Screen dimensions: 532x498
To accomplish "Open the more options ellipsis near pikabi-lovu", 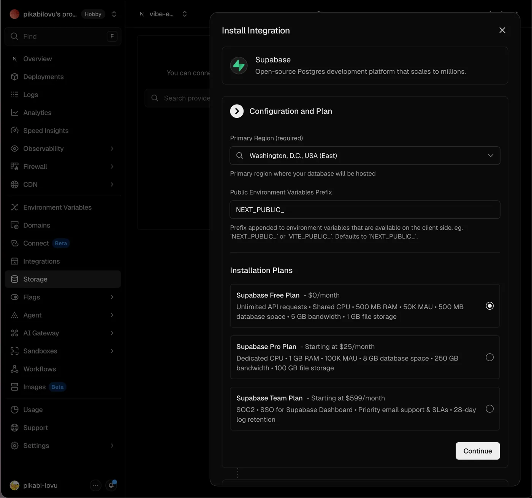I will (x=95, y=485).
